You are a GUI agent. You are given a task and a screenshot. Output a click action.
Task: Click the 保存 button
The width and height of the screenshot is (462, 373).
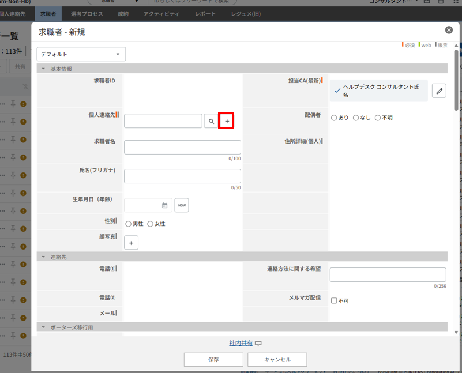[x=213, y=359]
